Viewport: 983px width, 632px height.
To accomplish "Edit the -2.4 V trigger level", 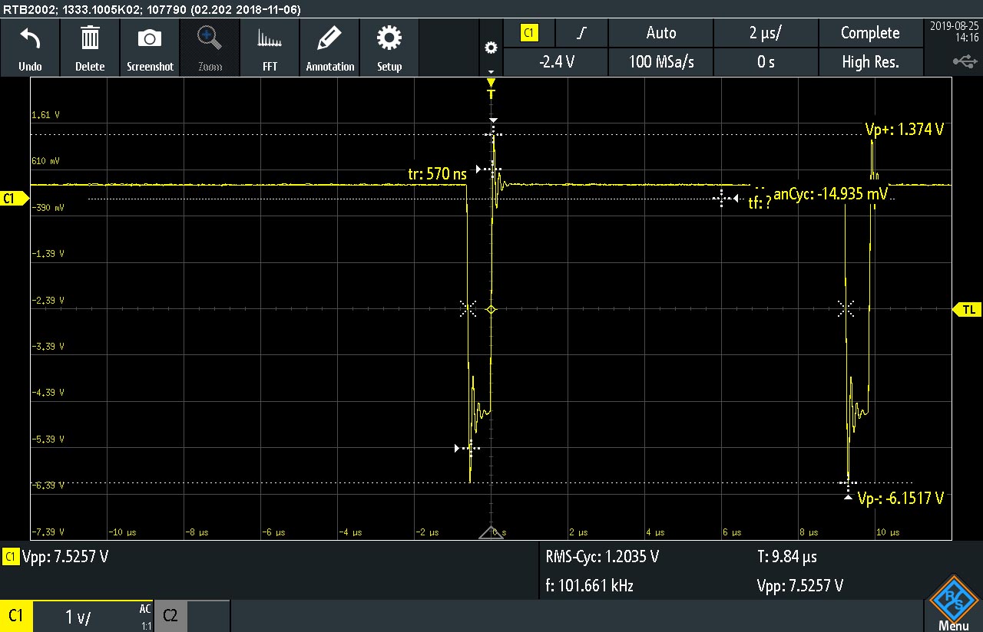I will point(556,62).
